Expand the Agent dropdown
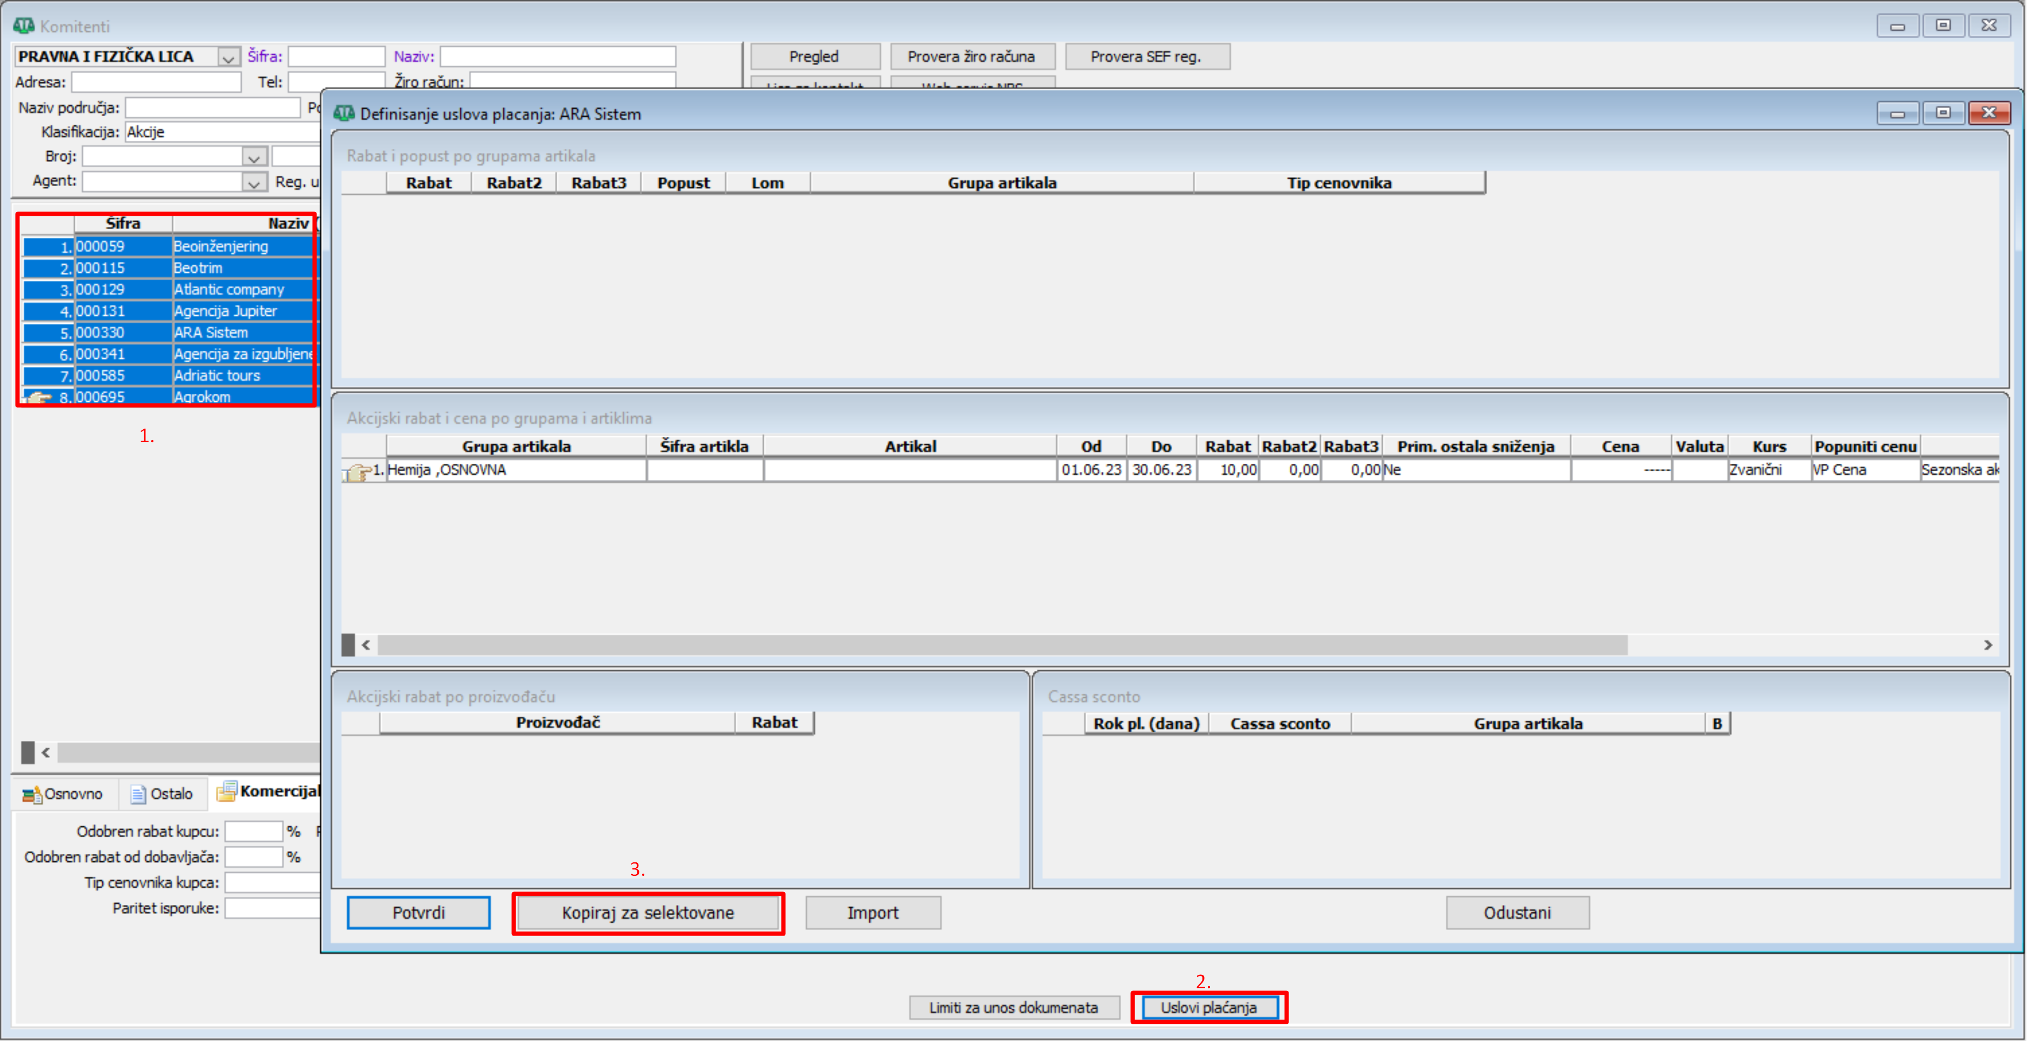This screenshot has width=2027, height=1041. [254, 182]
